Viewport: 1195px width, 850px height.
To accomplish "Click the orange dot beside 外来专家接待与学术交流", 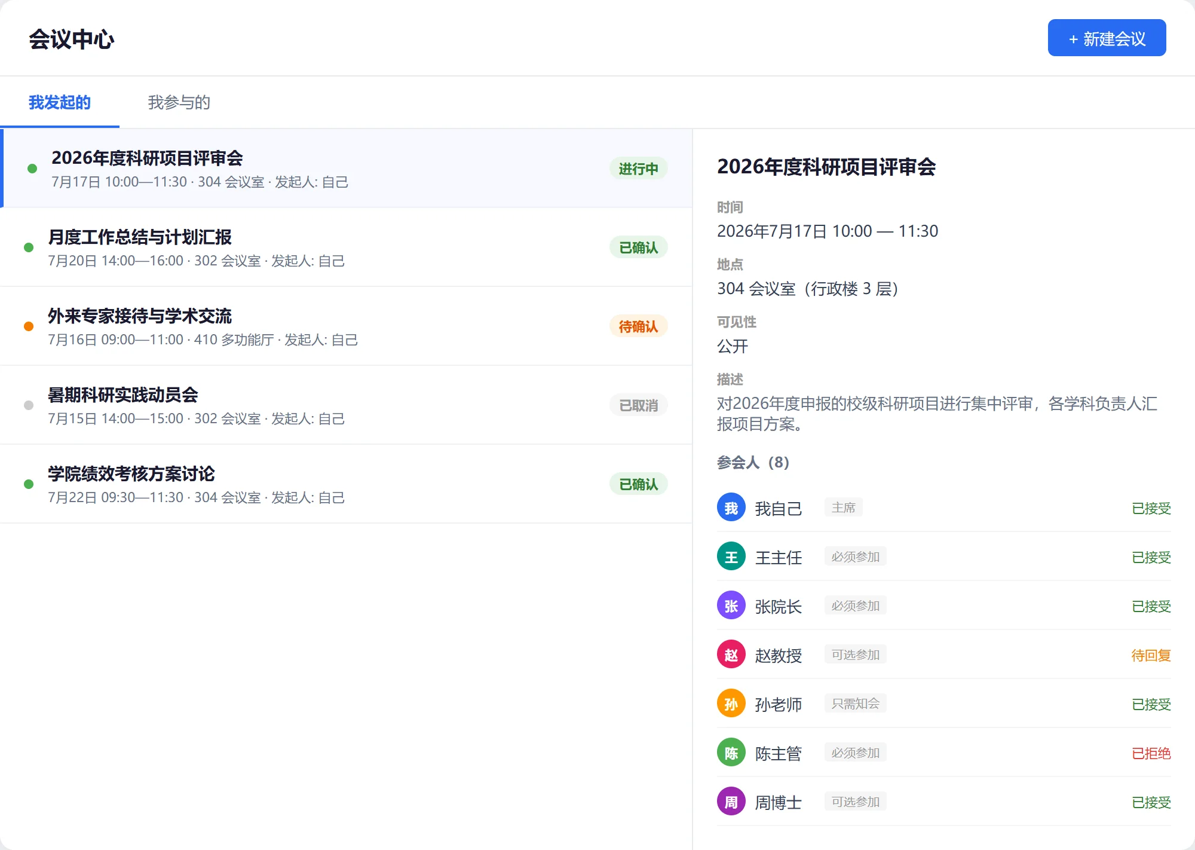I will coord(29,326).
